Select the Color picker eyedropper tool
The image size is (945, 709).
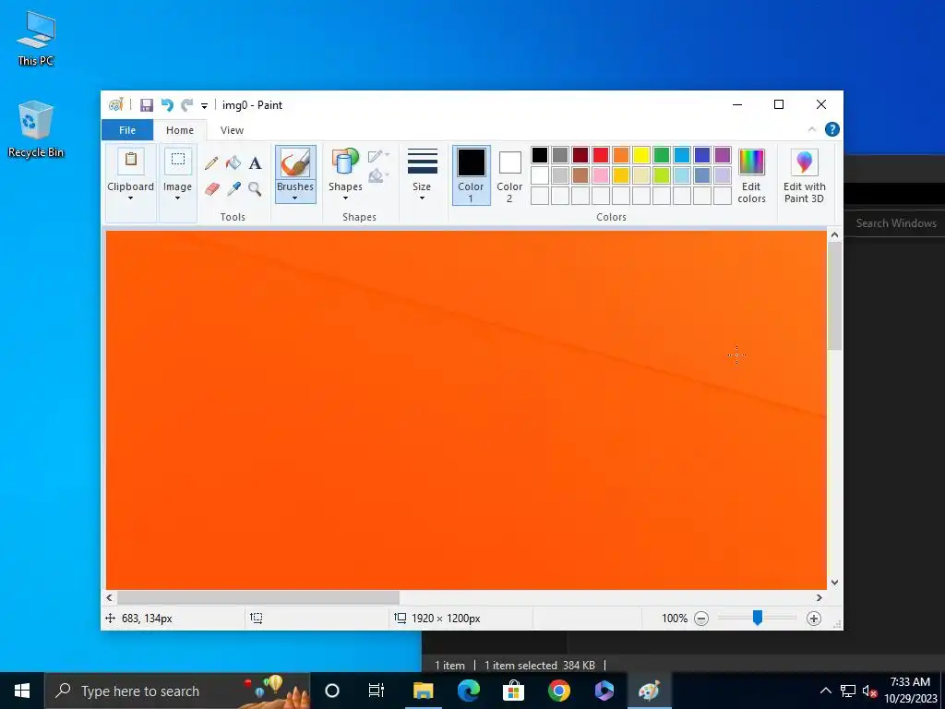point(233,189)
